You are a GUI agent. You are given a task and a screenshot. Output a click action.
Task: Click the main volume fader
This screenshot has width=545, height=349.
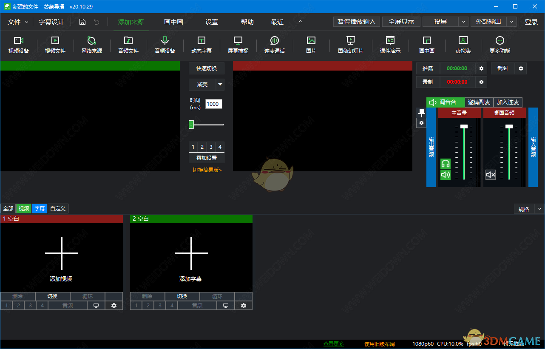click(464, 126)
